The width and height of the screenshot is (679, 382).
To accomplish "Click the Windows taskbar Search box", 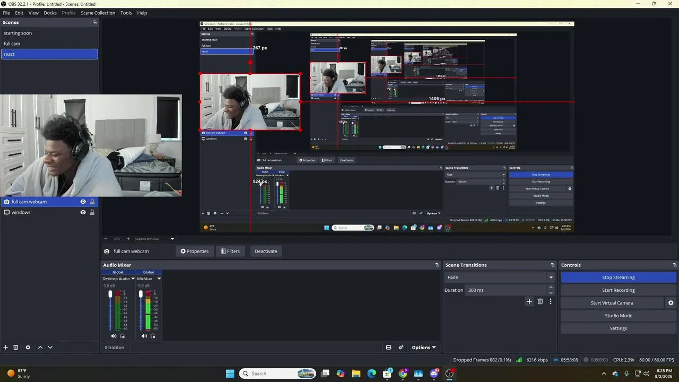I will (x=277, y=374).
